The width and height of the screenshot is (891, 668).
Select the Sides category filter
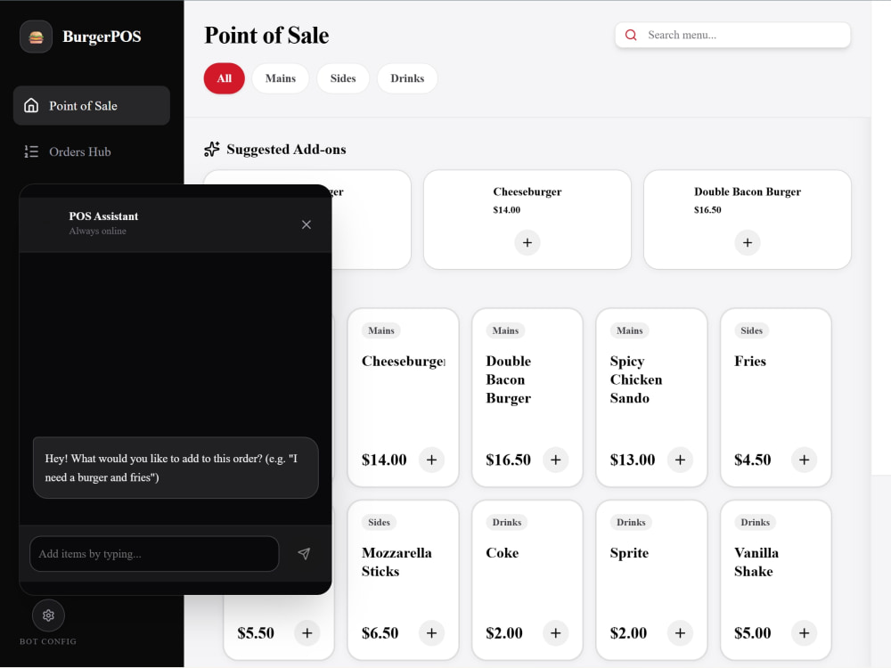(x=343, y=78)
